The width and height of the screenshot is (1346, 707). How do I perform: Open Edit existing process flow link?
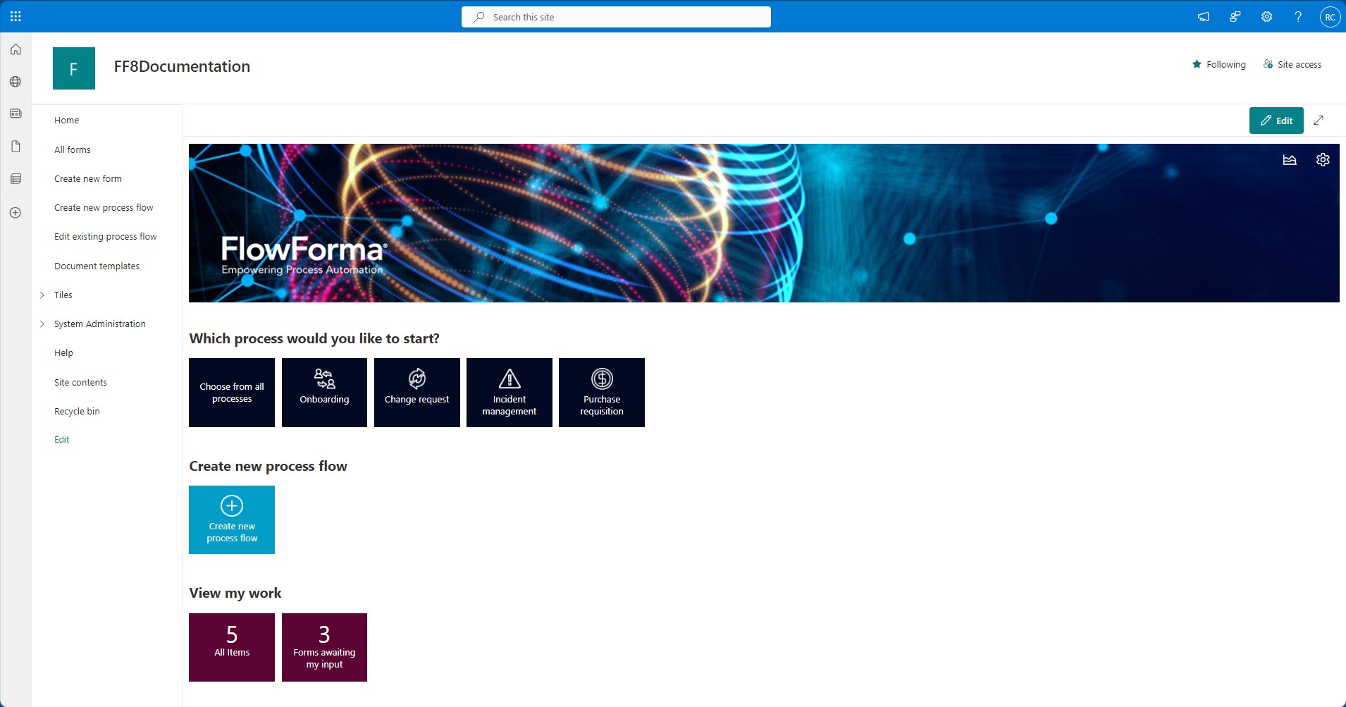[x=106, y=237]
